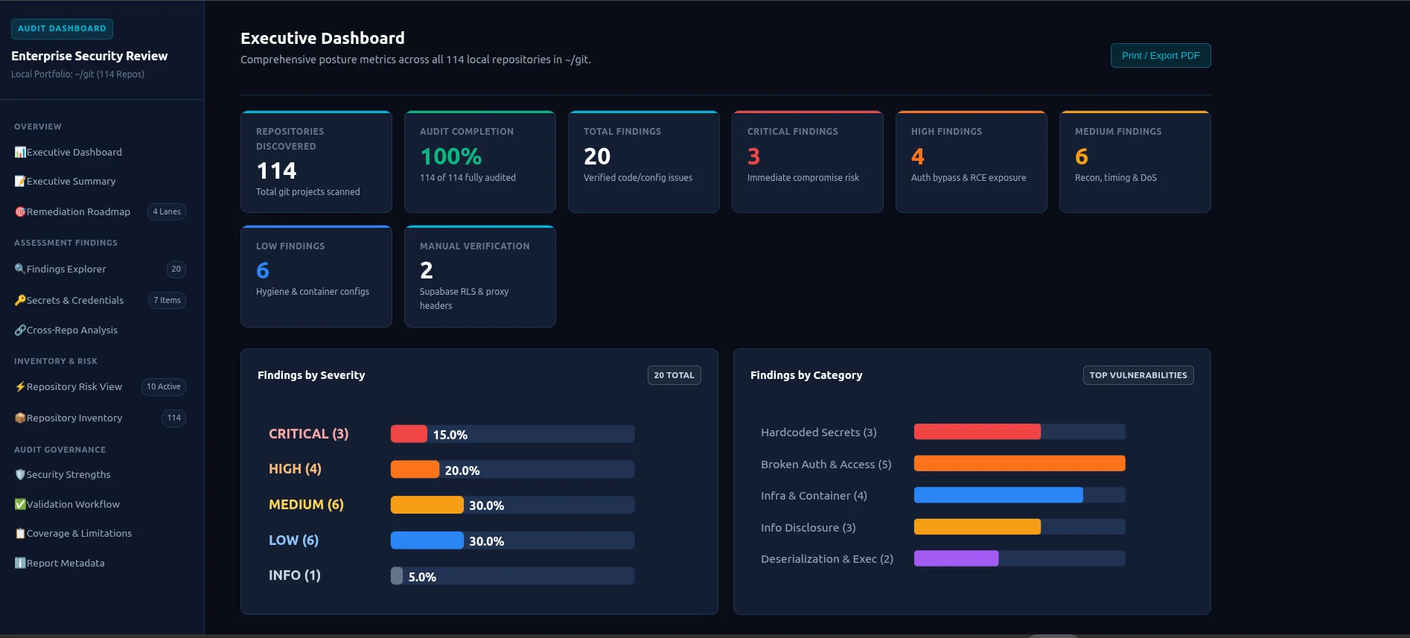Click the AUDIT DASHBOARD badge

click(x=62, y=28)
